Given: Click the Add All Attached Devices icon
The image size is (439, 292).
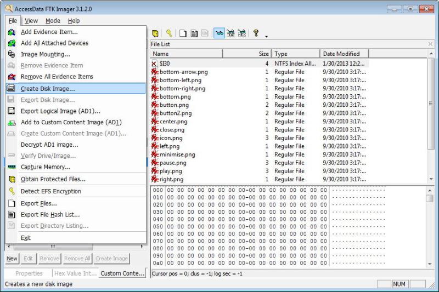Looking at the screenshot, I should (12, 43).
